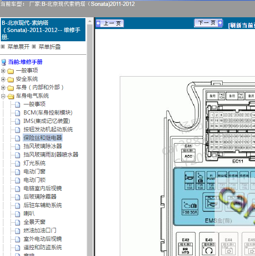The image size is (255, 256).
Task: Open 一般事项 page under 车身电气系统
Action: tap(35, 104)
